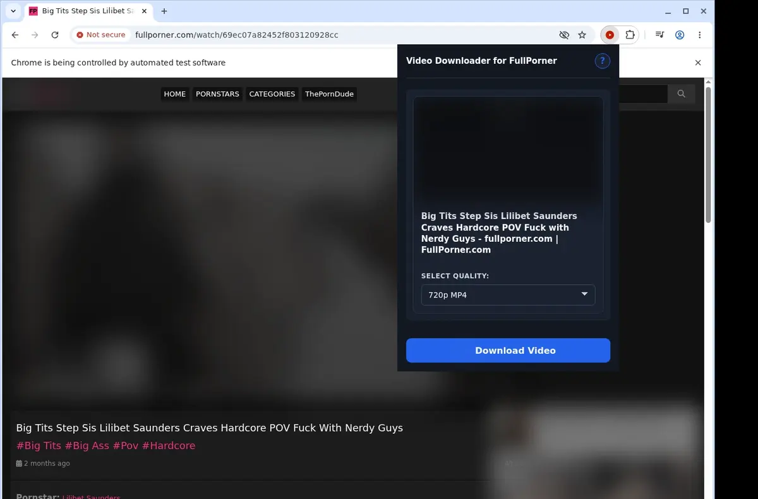This screenshot has height=499, width=758.
Task: Click the browser forward arrow
Action: coord(35,35)
